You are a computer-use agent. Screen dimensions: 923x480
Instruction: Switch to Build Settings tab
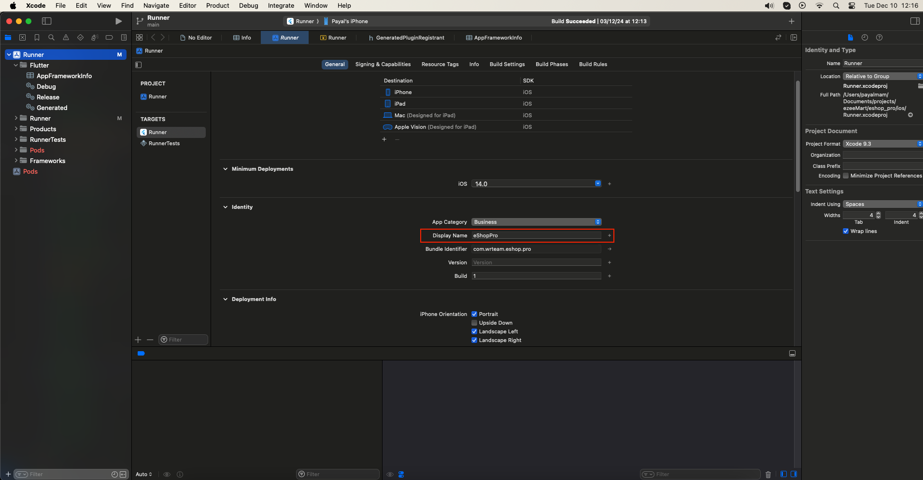click(507, 64)
